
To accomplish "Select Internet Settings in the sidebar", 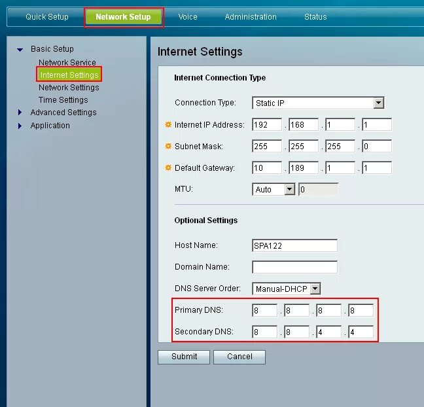I will 69,75.
